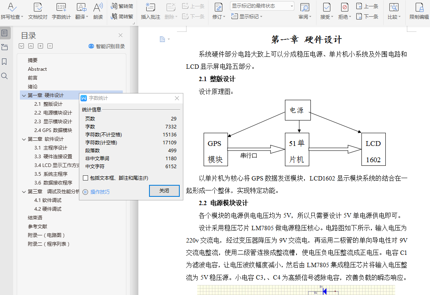Expand the 拼写检查 dropdown arrow

coord(22,17)
